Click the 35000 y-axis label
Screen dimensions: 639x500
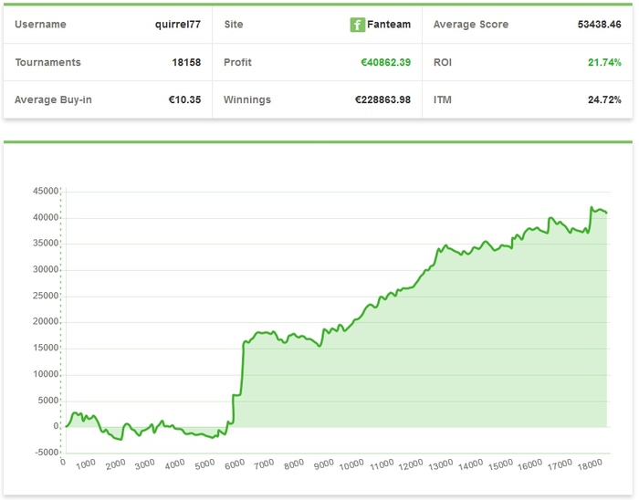[x=46, y=243]
